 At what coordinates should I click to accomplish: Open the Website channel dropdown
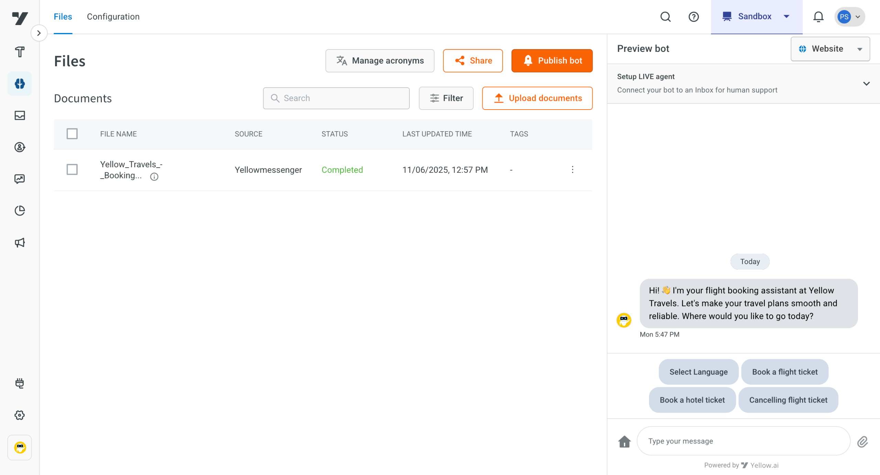tap(830, 49)
